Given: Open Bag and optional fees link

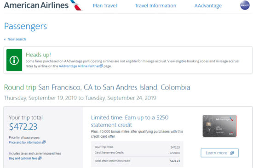Looking at the screenshot, I should [x=23, y=158].
